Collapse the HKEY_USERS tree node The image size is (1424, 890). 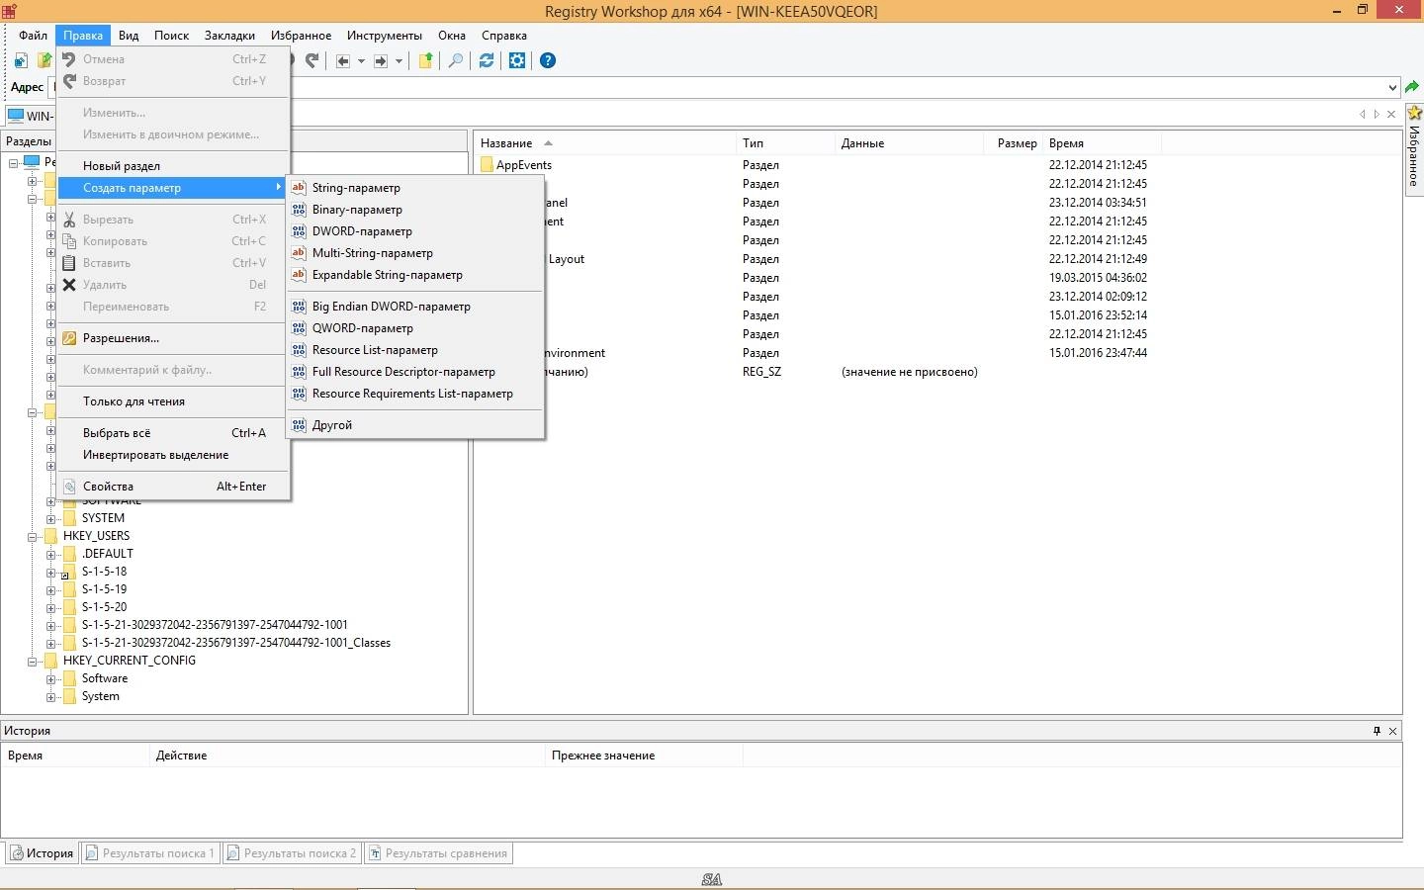(x=33, y=537)
